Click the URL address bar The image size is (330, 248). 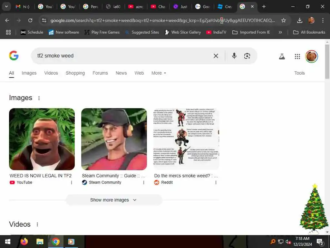[x=162, y=20]
